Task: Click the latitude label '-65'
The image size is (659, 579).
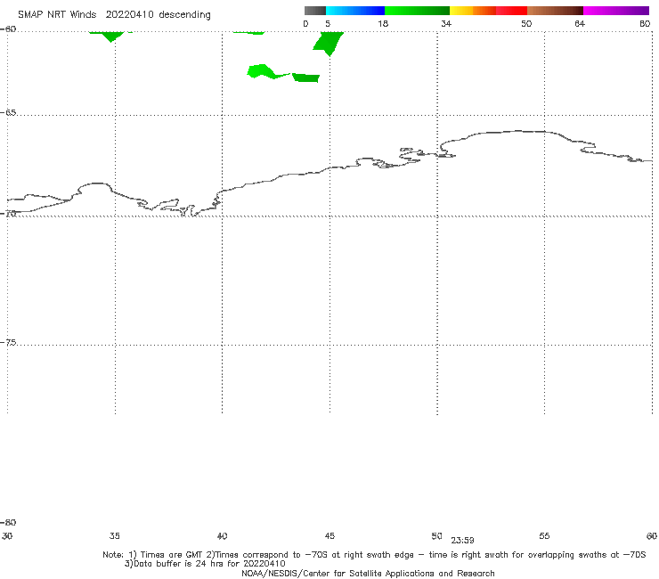Action: tap(8, 113)
